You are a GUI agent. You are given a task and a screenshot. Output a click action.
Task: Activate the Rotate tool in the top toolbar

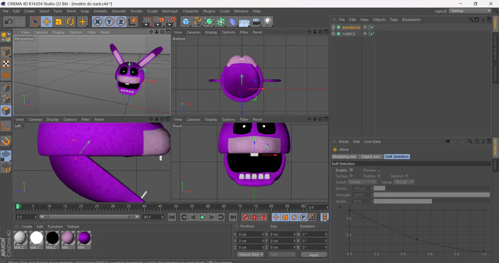point(70,22)
